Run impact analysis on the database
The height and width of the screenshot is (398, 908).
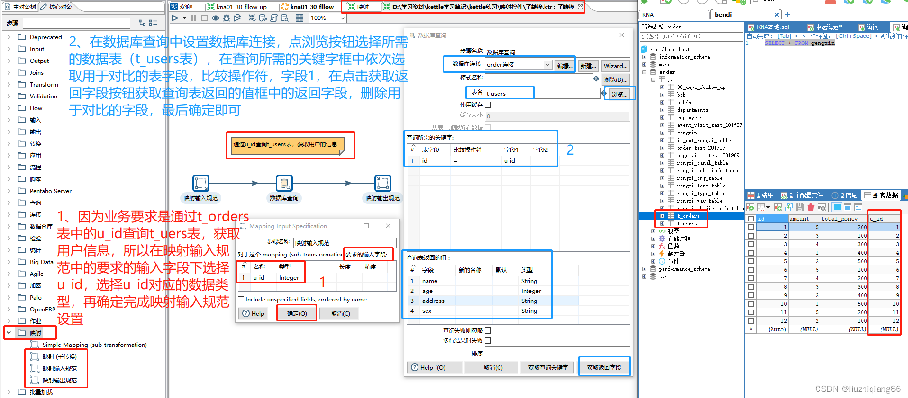tap(263, 18)
